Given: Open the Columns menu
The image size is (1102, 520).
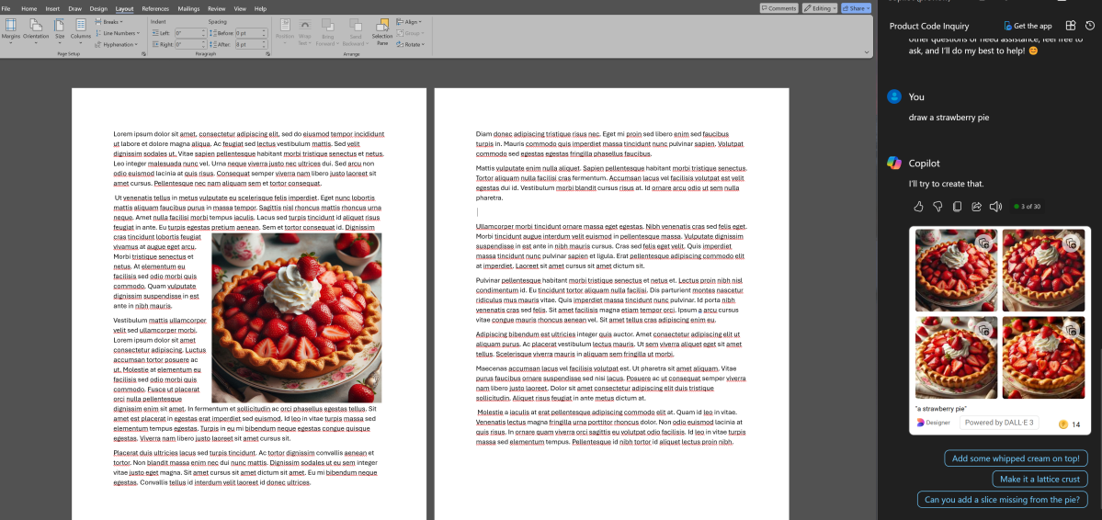Looking at the screenshot, I should [80, 31].
